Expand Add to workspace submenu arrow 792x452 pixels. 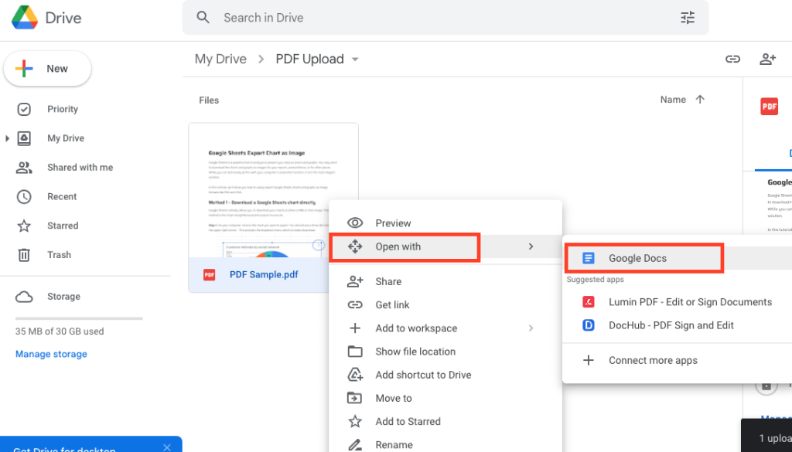pos(531,328)
